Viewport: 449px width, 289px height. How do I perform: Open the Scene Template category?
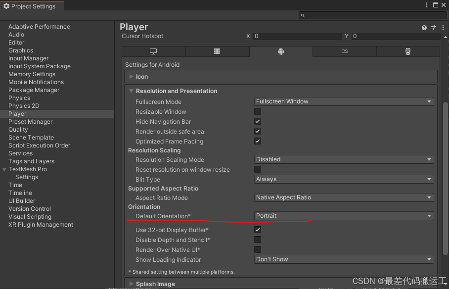pos(31,138)
